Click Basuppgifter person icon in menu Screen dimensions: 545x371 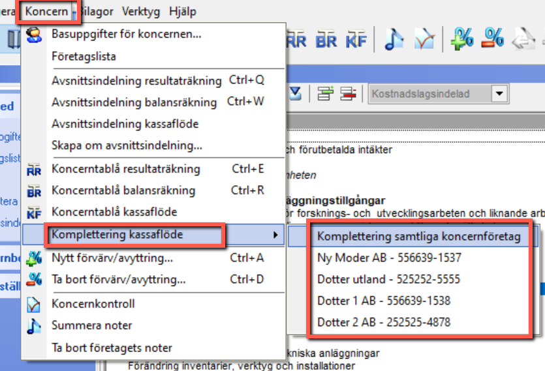(34, 35)
